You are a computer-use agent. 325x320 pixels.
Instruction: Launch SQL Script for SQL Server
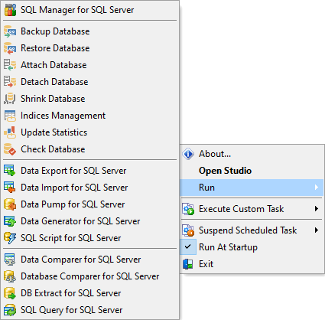click(89, 238)
